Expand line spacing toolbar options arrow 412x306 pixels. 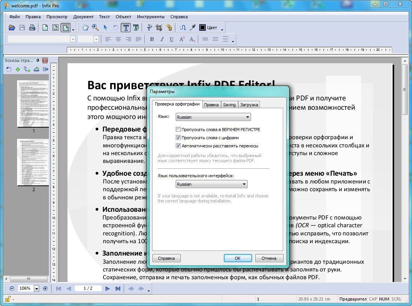[x=233, y=42]
